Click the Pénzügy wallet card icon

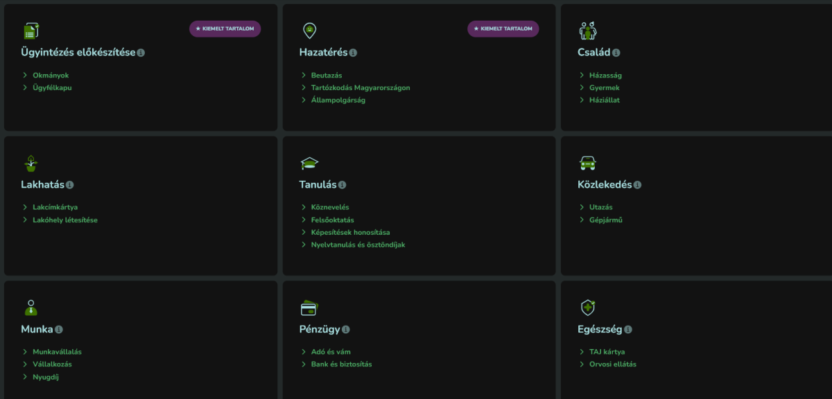point(309,308)
